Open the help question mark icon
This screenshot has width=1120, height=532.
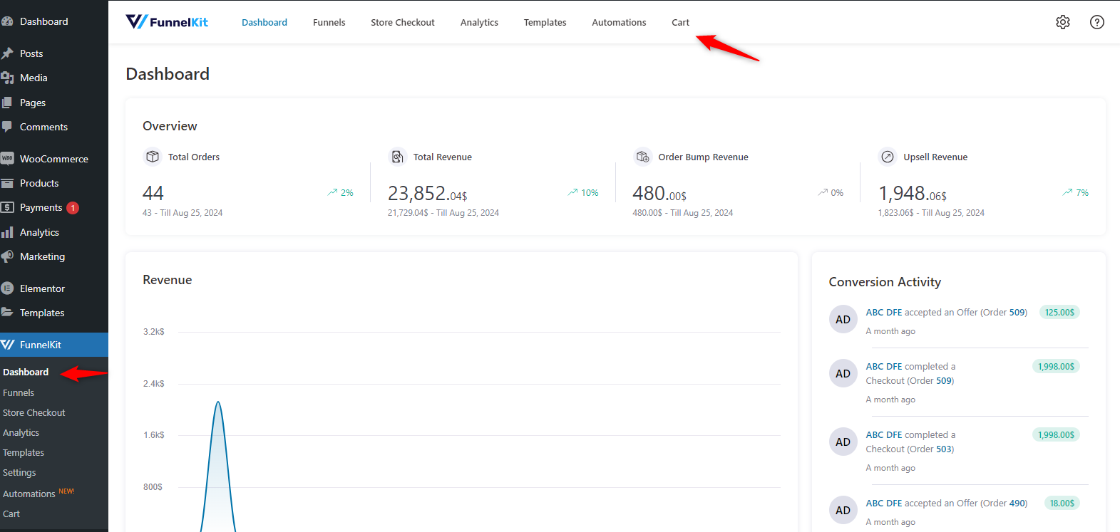pos(1096,22)
